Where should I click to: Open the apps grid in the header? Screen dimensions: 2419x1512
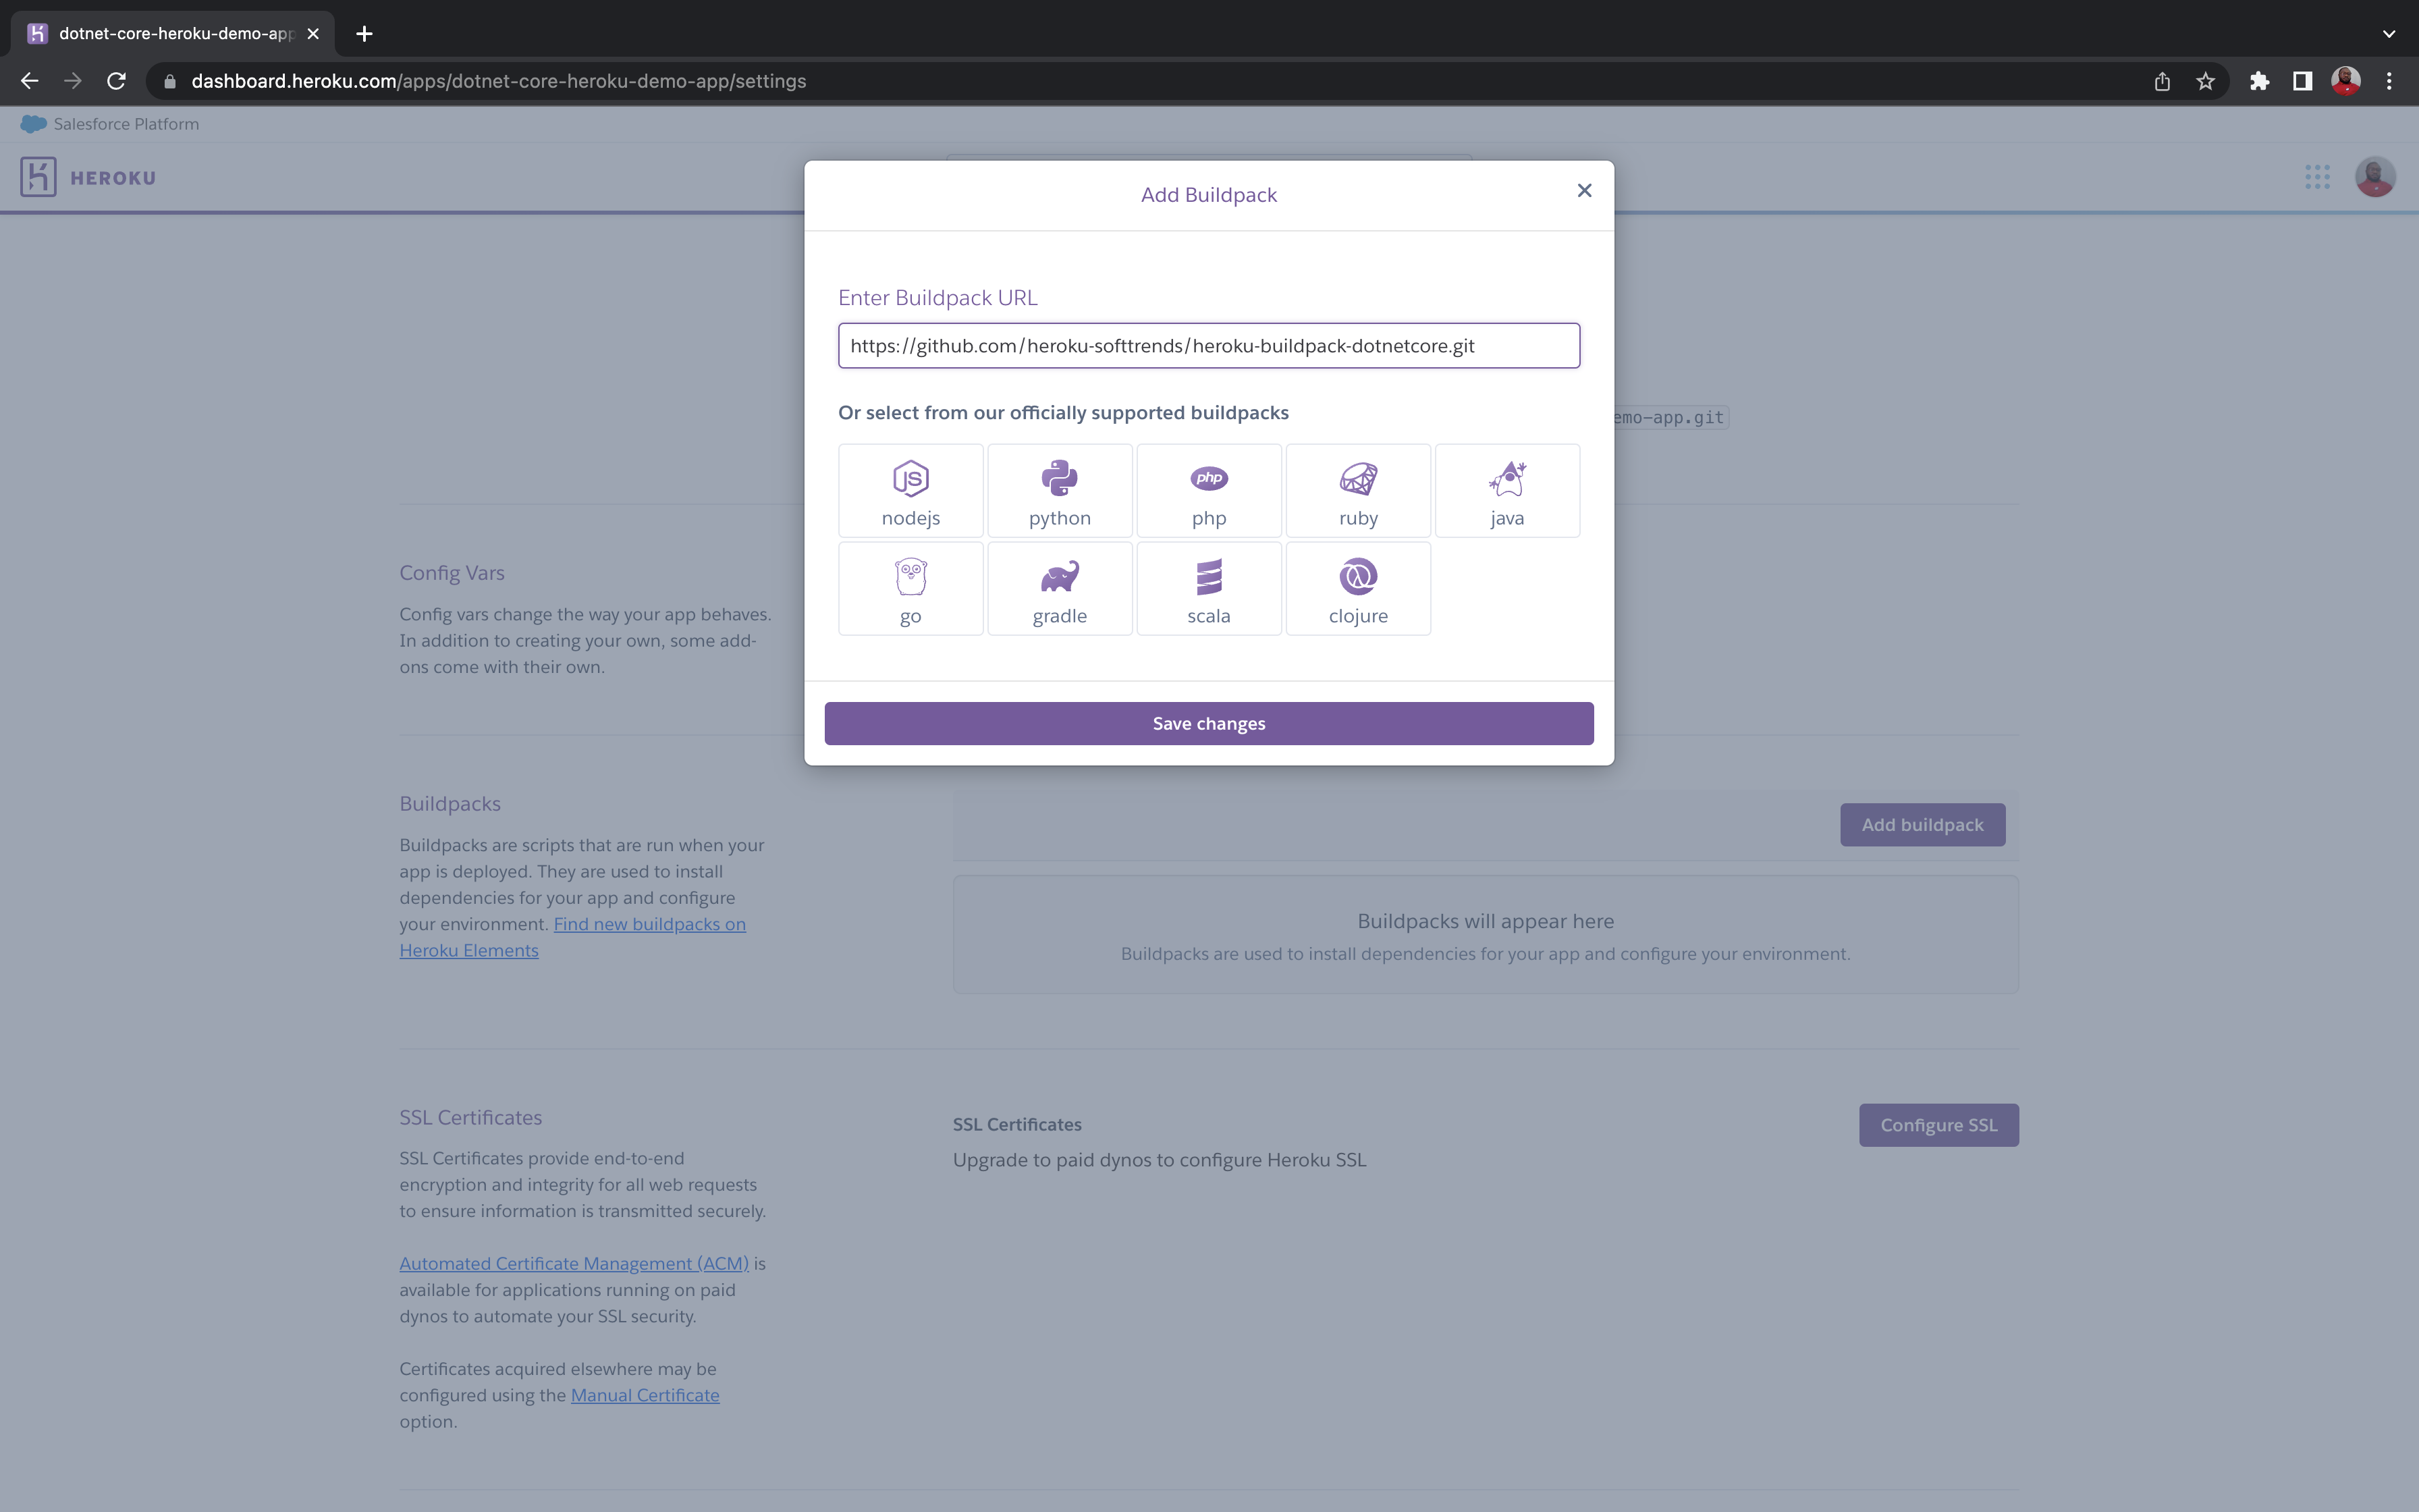2318,176
